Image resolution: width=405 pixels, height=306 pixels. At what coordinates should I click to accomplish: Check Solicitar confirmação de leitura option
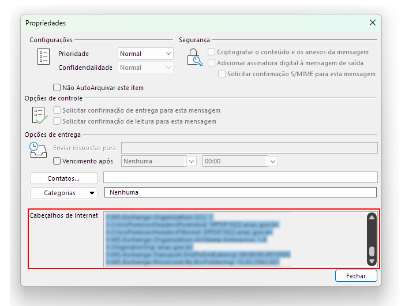click(57, 121)
